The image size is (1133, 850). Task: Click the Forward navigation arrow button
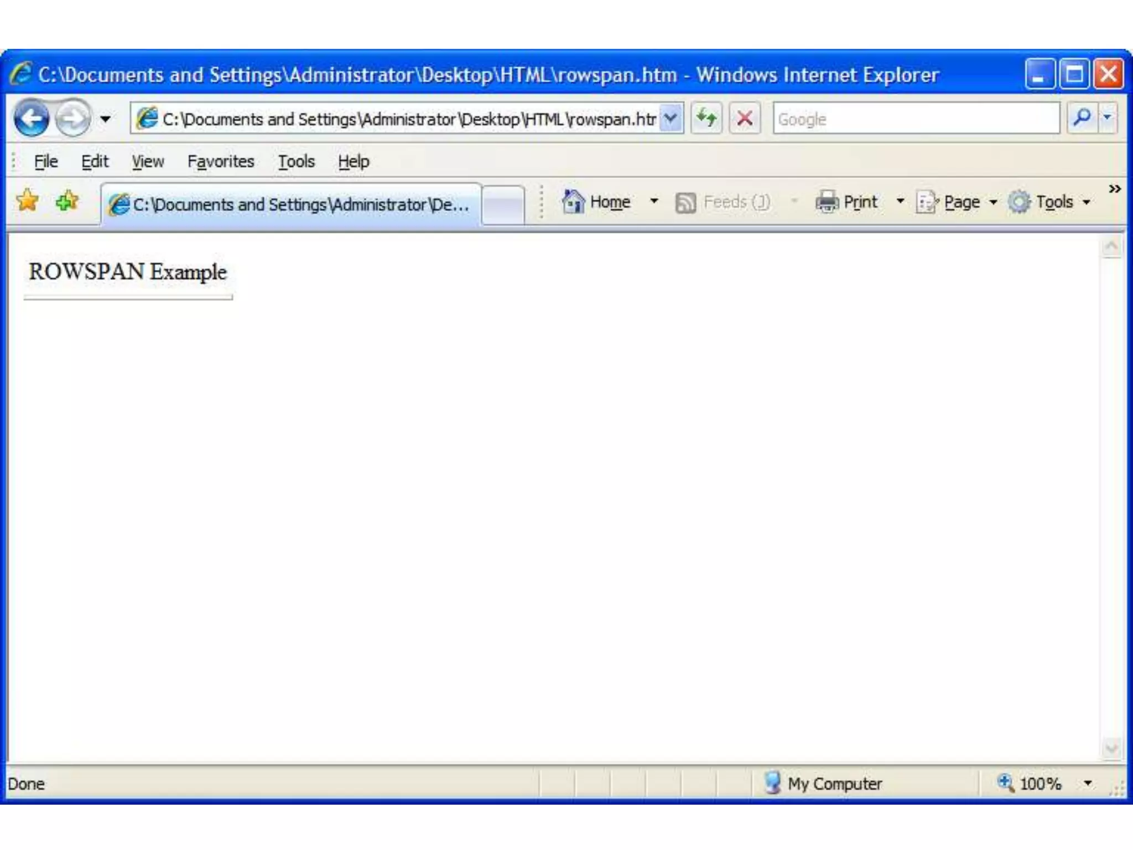point(73,118)
